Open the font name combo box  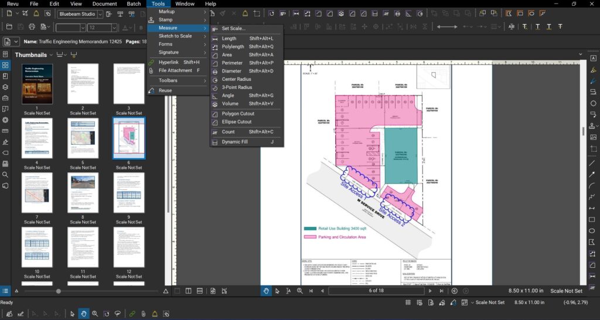[71, 28]
